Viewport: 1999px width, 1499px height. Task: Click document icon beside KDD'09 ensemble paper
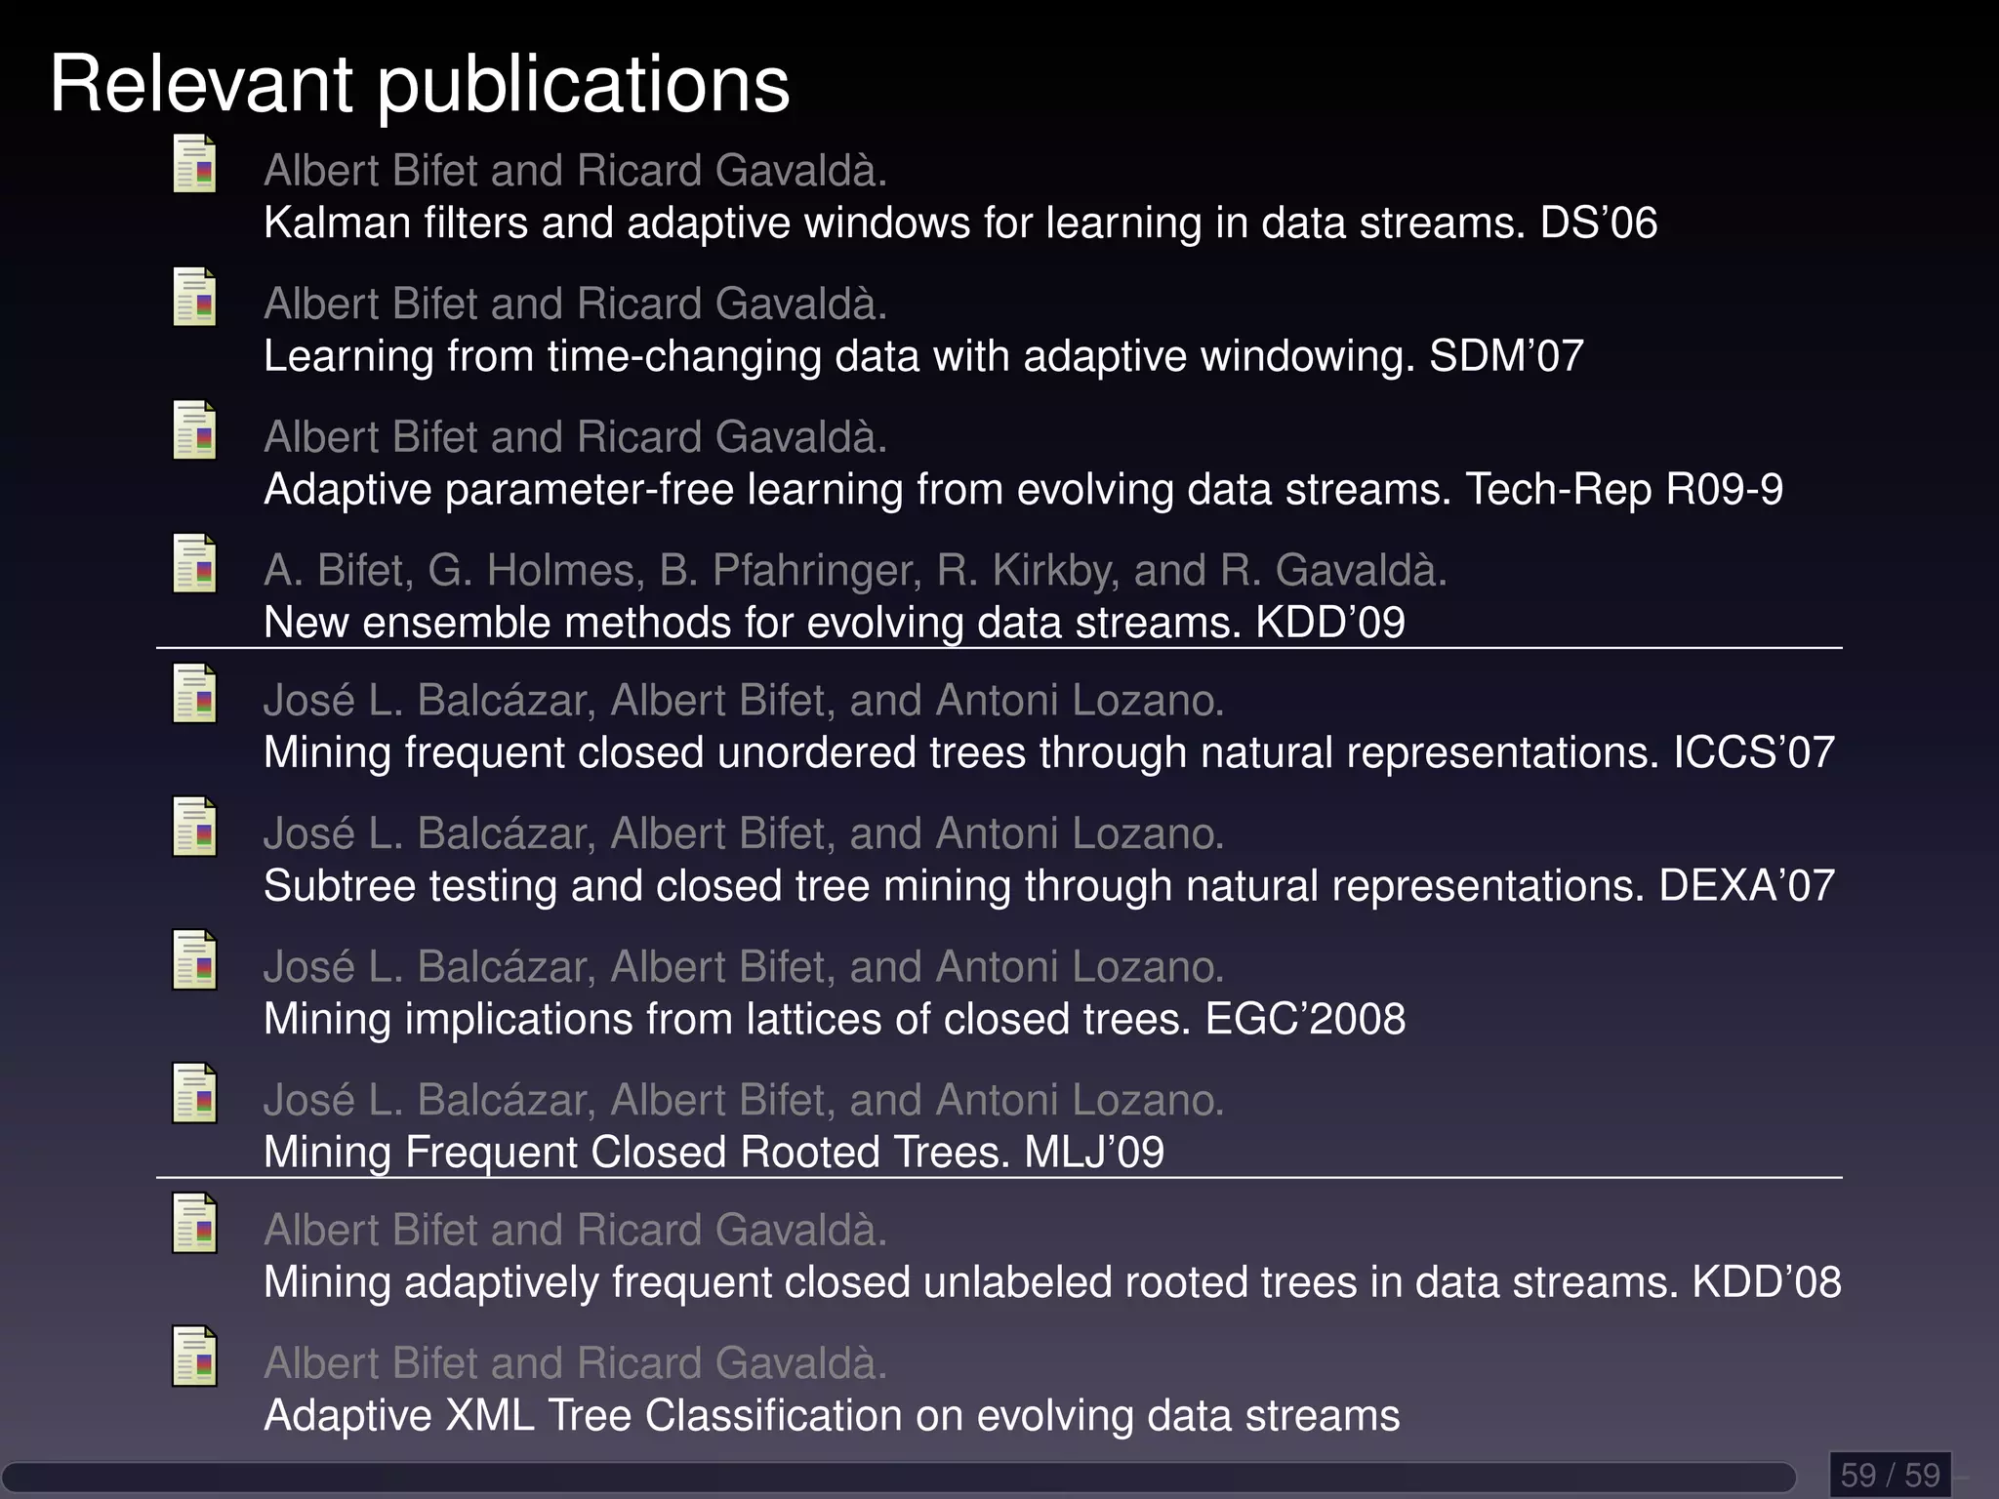(x=194, y=563)
